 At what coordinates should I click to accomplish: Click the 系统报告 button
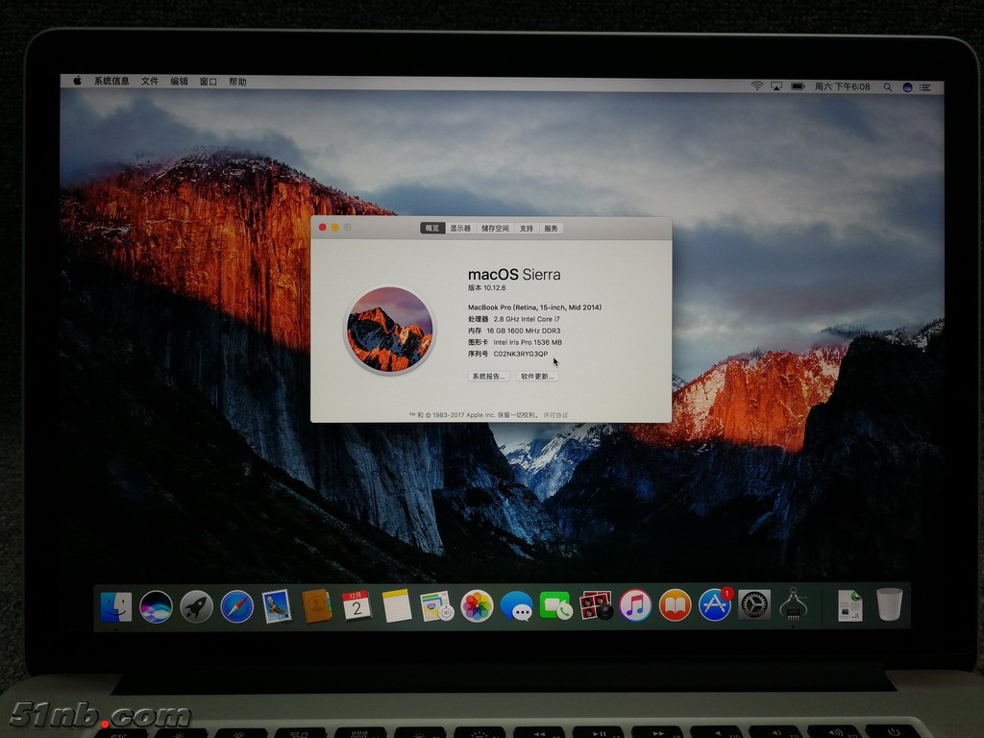pyautogui.click(x=488, y=377)
